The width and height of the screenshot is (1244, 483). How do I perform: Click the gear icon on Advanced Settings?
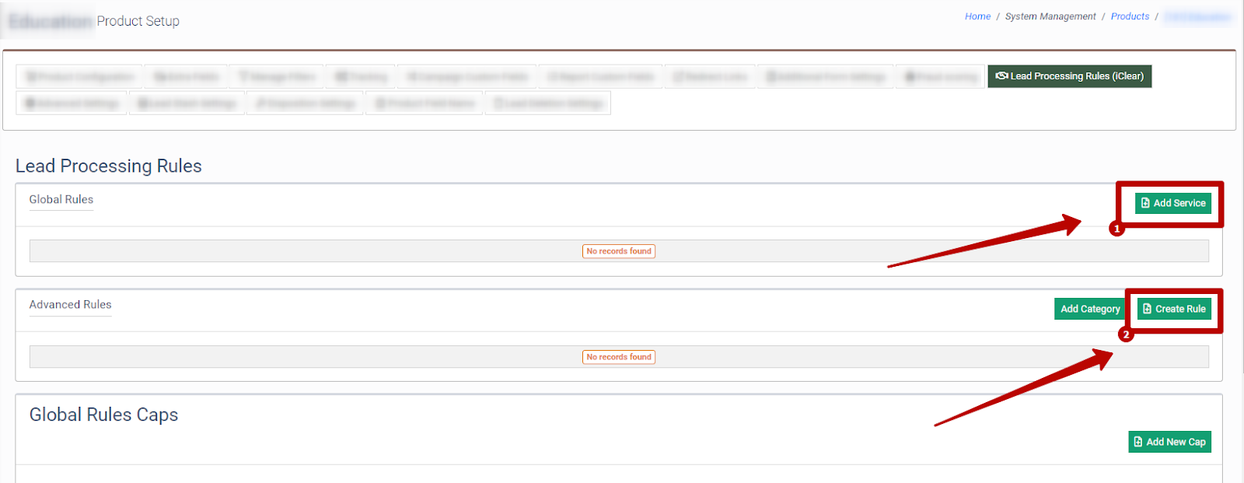pos(30,103)
